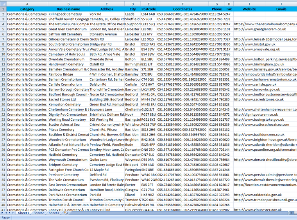Jump to the first sheet tab using the navigation arrow
This screenshot has width=297, height=220.
pyautogui.click(x=2, y=213)
